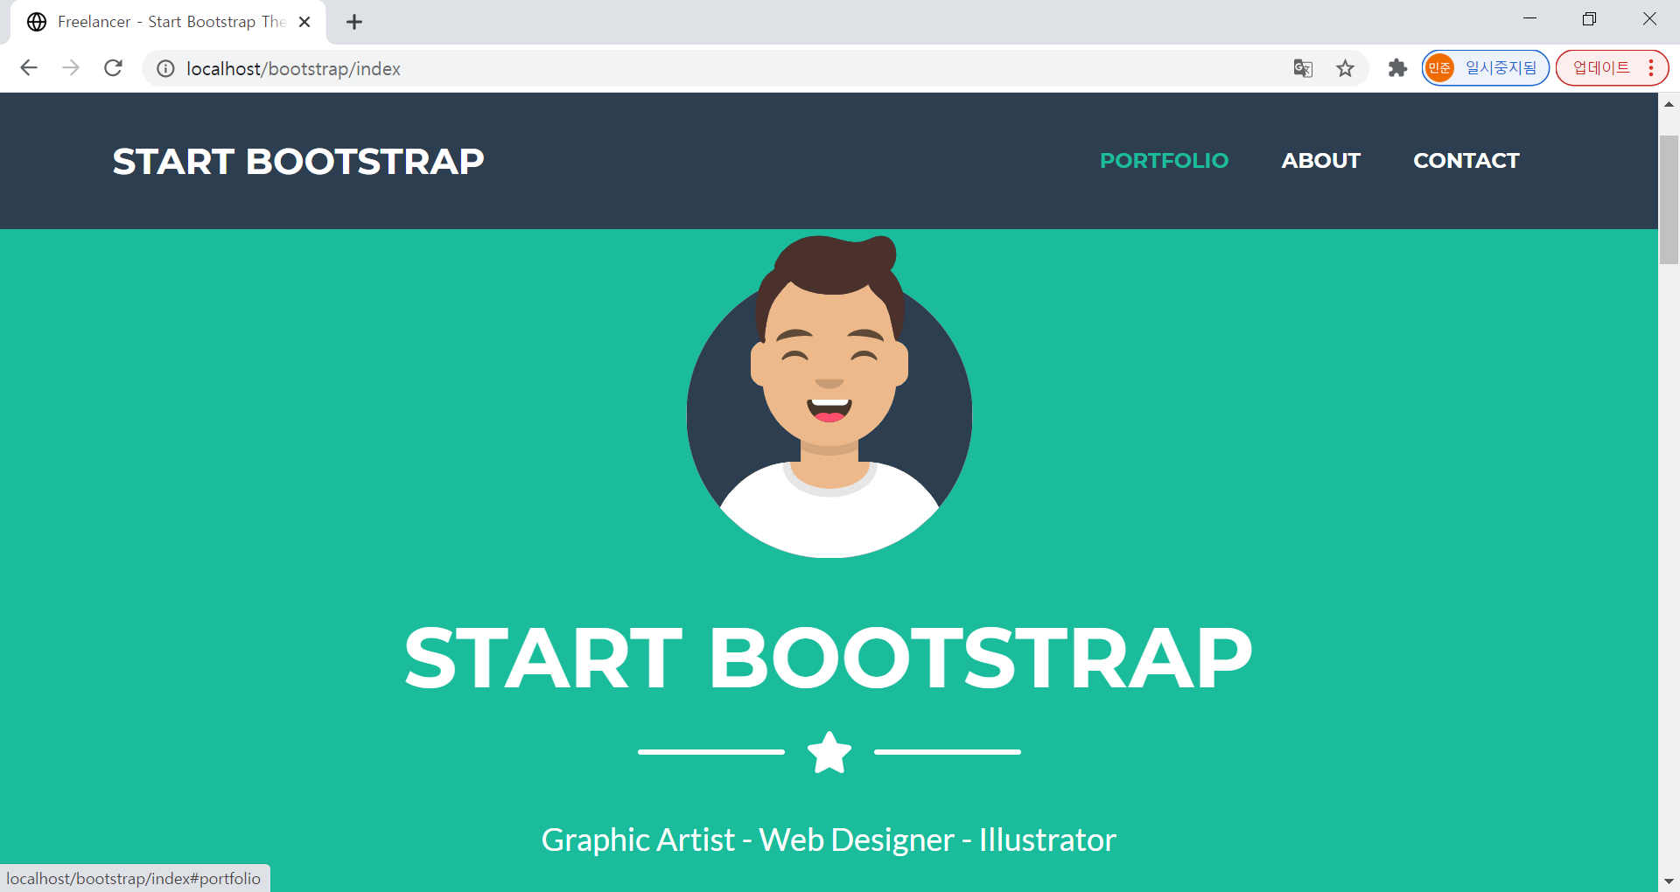Click the avatar illustration image
1680x892 pixels.
829,396
